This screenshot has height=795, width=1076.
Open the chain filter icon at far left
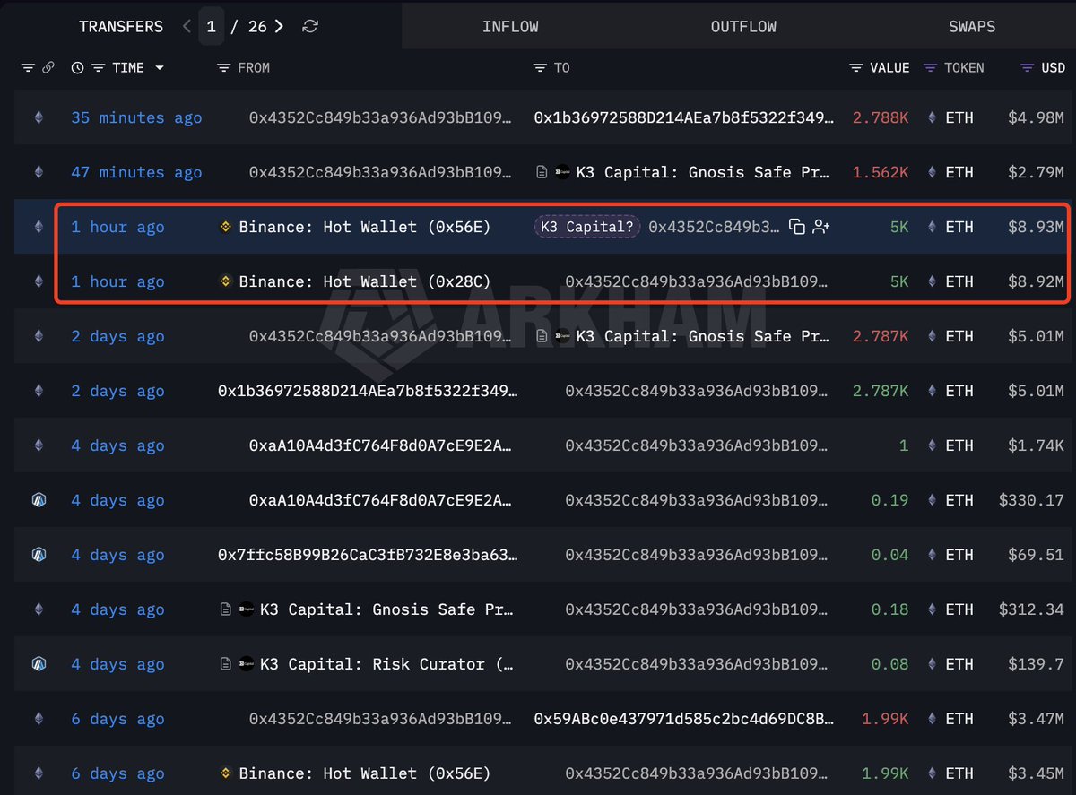tap(28, 68)
